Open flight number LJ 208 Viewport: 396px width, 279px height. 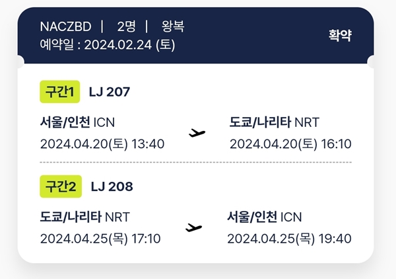click(112, 186)
